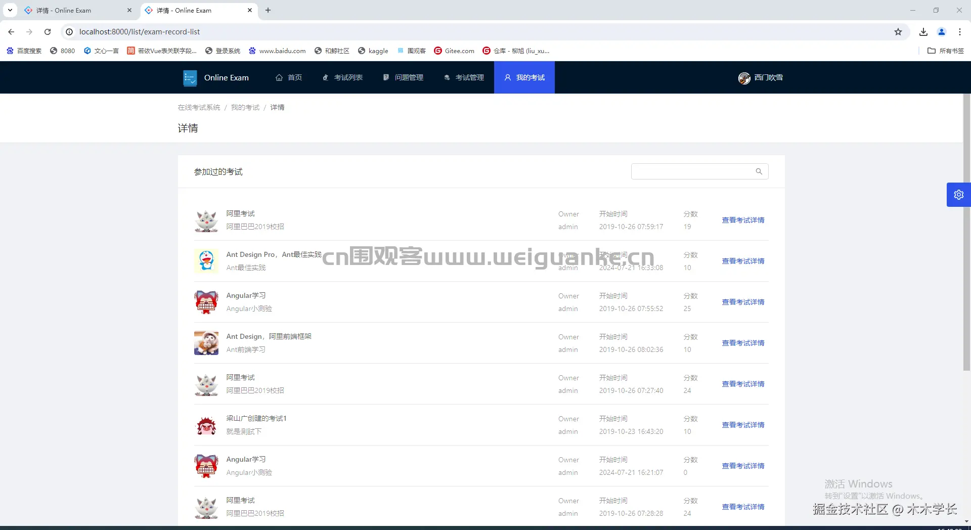Open the 考试列表 menu item
This screenshot has height=530, width=971.
(342, 77)
